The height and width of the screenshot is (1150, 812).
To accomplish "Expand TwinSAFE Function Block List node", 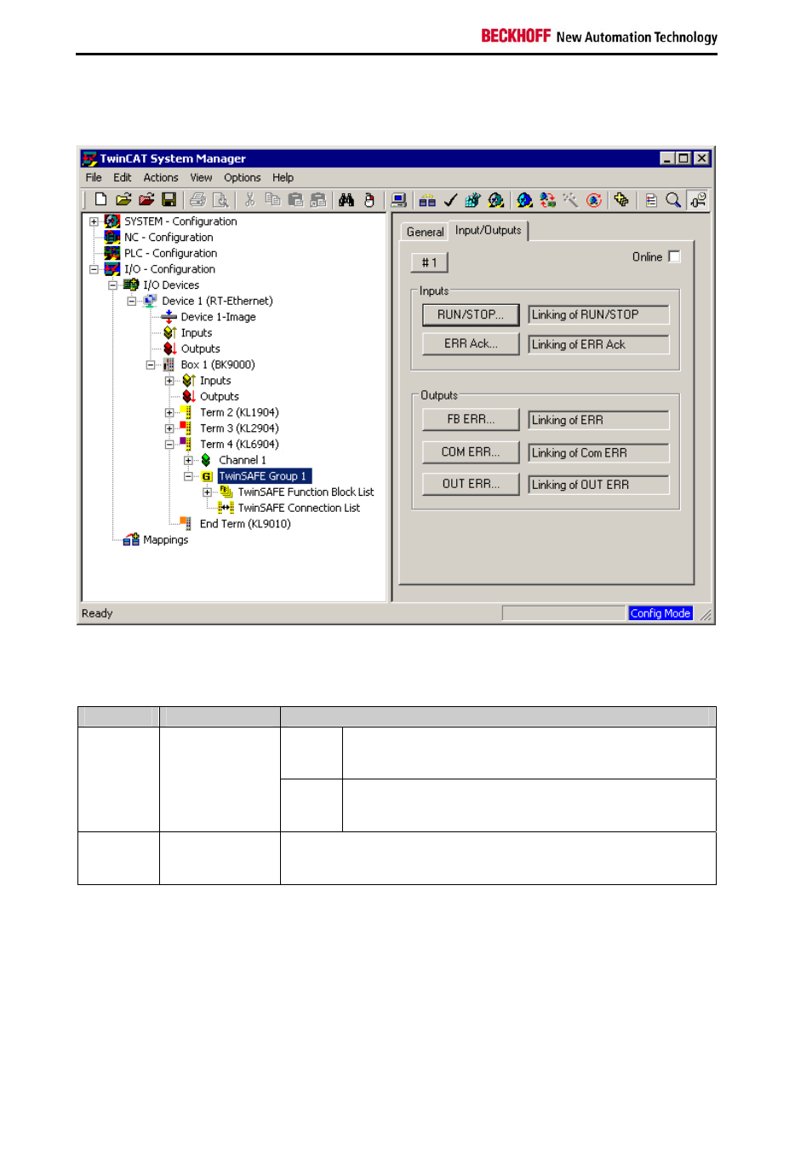I will (207, 492).
